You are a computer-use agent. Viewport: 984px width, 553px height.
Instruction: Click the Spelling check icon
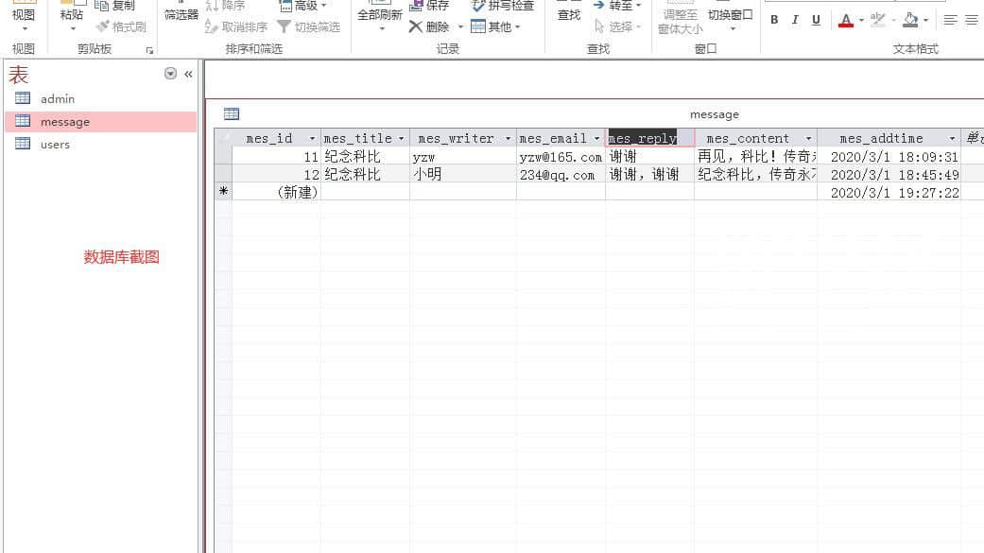479,6
